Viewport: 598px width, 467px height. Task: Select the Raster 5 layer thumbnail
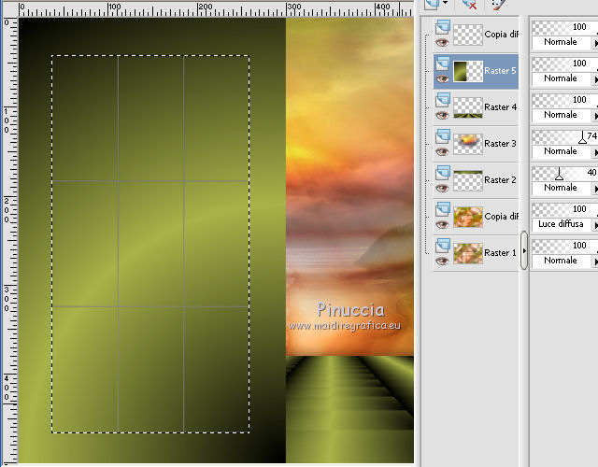click(x=468, y=71)
